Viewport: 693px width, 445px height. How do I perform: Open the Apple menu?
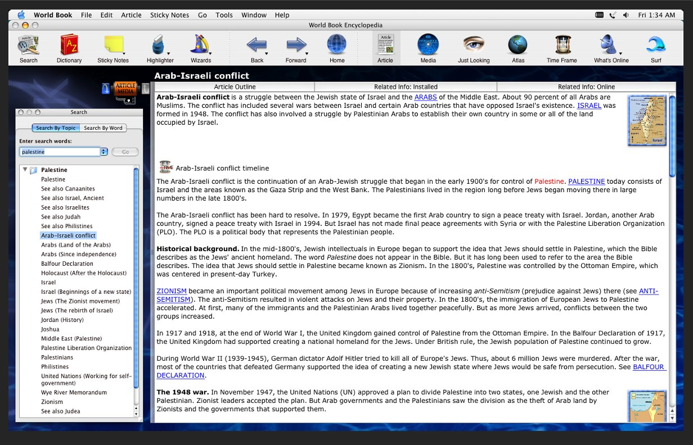pyautogui.click(x=21, y=15)
